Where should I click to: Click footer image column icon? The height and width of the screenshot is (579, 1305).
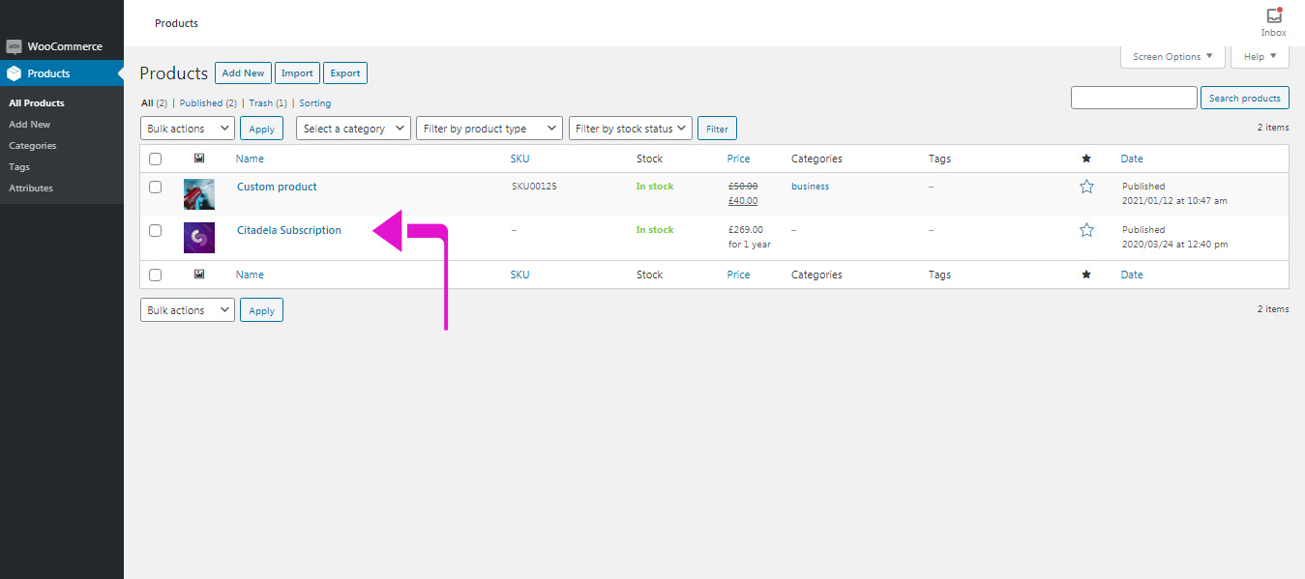199,275
